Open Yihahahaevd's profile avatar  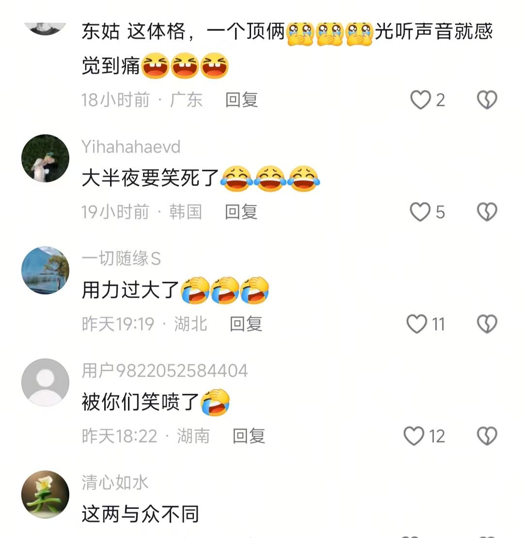(45, 158)
